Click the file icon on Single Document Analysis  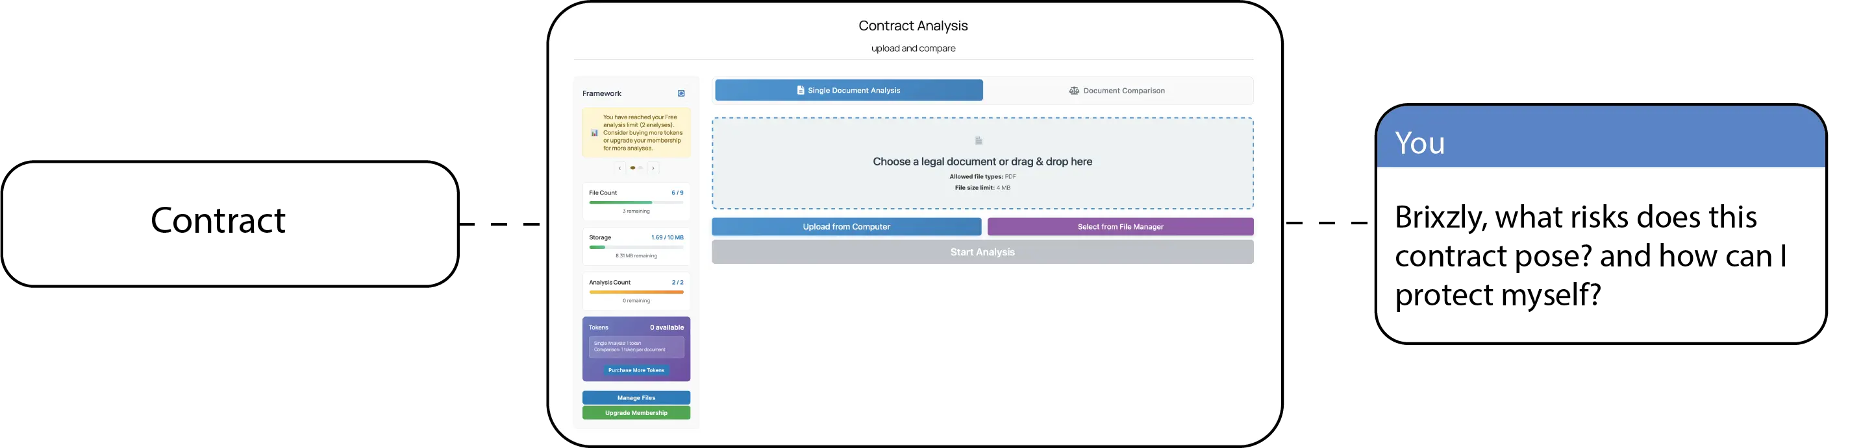click(800, 91)
